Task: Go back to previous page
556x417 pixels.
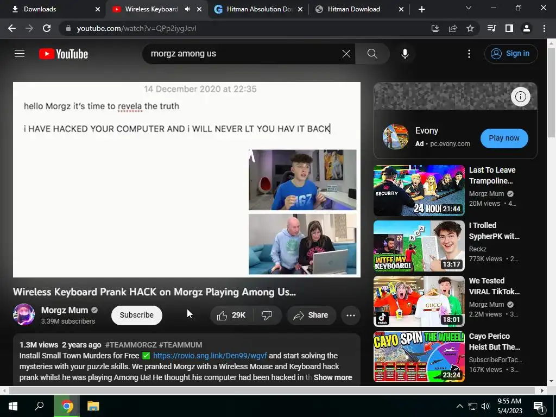Action: (x=12, y=28)
